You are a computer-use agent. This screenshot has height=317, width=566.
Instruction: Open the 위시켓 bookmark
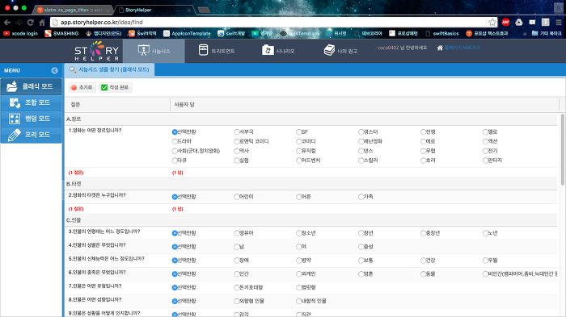tap(336, 34)
